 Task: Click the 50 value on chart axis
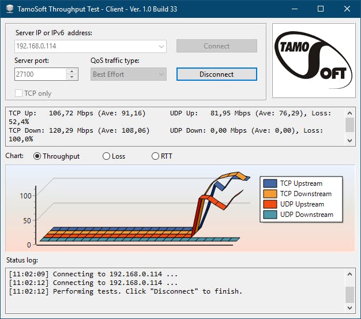point(27,221)
